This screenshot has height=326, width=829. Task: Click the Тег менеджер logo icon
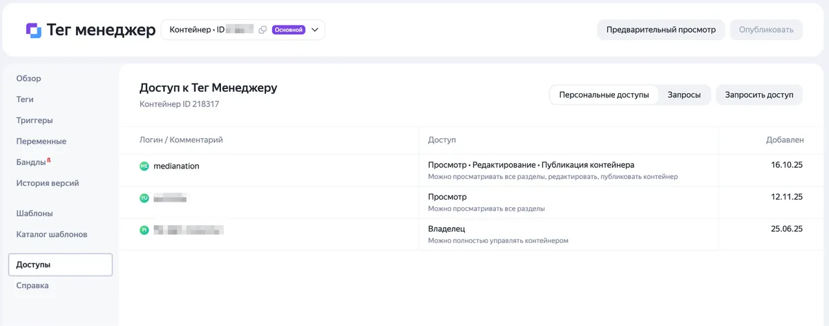tap(33, 30)
